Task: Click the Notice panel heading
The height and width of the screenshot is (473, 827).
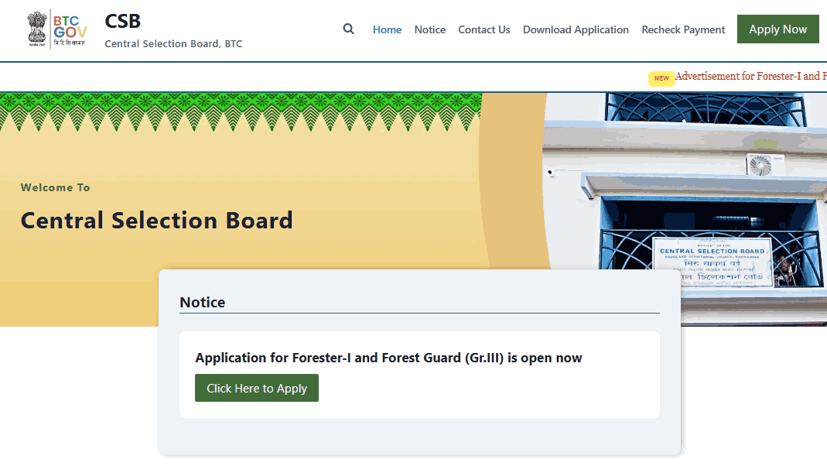Action: coord(203,302)
